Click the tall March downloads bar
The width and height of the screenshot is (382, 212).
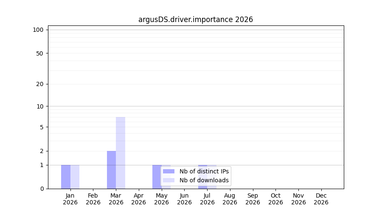click(121, 153)
